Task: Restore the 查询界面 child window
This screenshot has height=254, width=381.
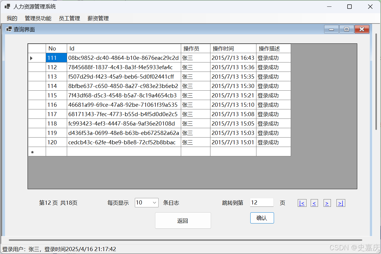Action: tap(347, 29)
